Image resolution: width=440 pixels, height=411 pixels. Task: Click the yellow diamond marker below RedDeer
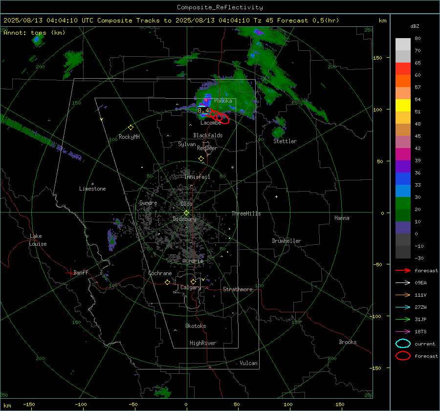201,159
